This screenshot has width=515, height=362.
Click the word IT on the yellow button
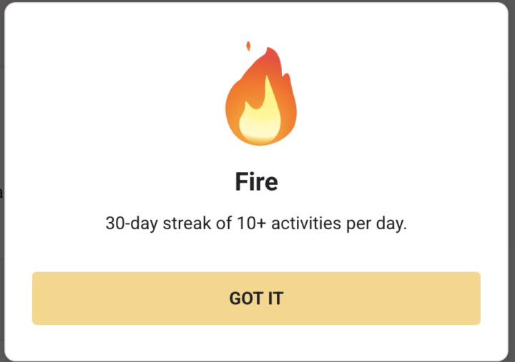pos(275,298)
